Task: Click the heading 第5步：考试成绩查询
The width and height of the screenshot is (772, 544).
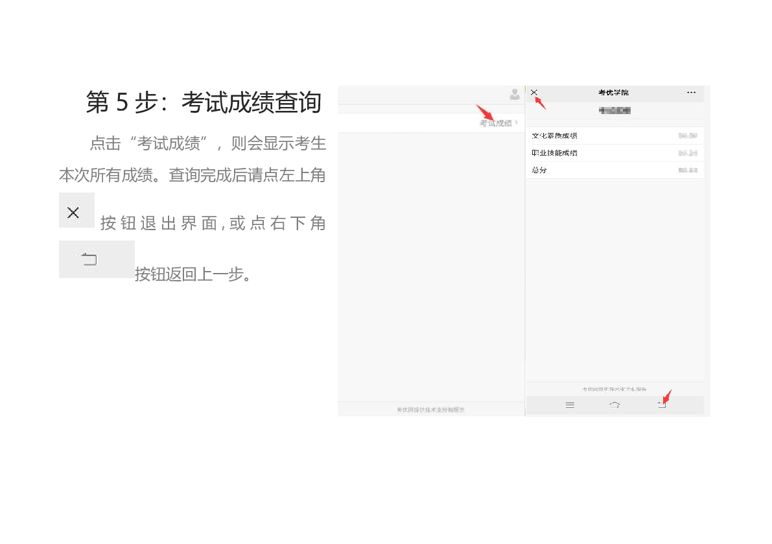Action: [x=204, y=102]
